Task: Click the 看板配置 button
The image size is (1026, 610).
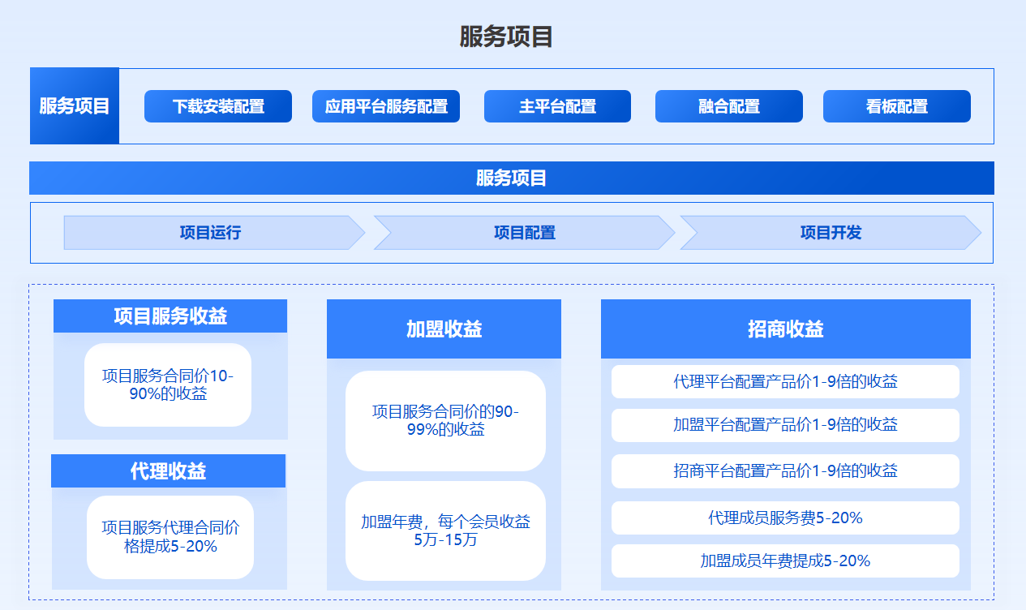Action: pyautogui.click(x=897, y=106)
